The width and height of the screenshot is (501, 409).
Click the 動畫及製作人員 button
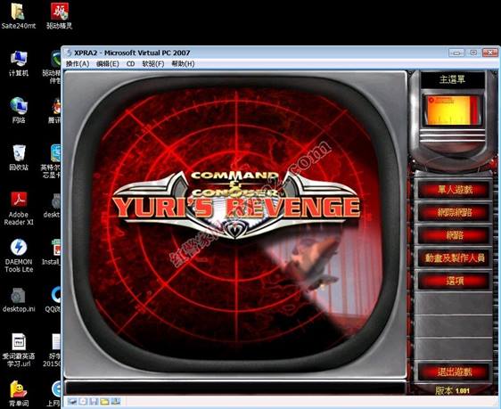pos(454,258)
